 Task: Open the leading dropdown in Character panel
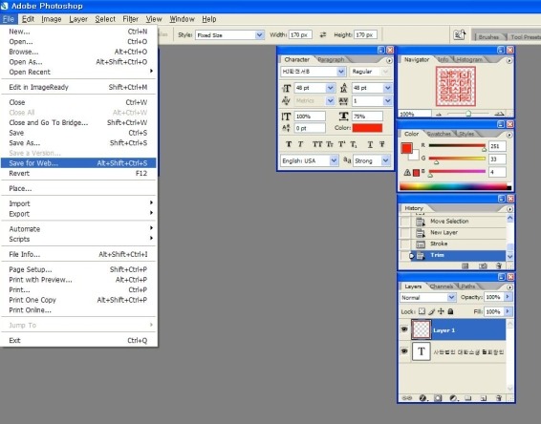coord(387,88)
